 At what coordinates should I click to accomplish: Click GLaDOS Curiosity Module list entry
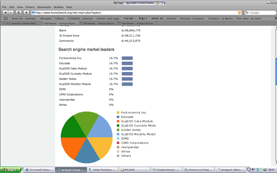coord(75,74)
